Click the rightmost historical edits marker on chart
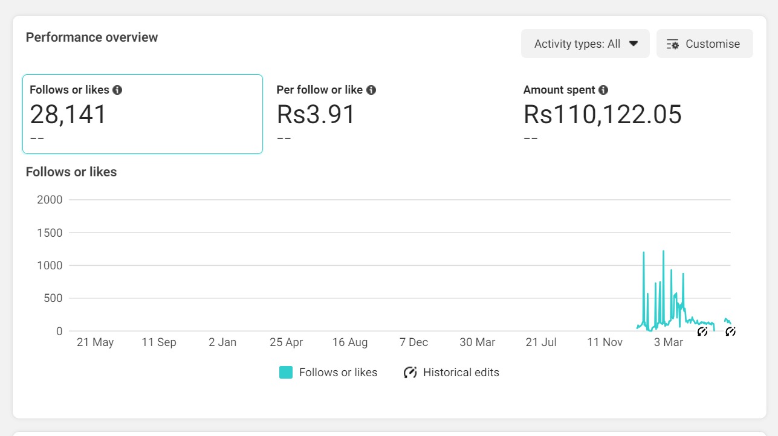The height and width of the screenshot is (436, 778). (730, 331)
